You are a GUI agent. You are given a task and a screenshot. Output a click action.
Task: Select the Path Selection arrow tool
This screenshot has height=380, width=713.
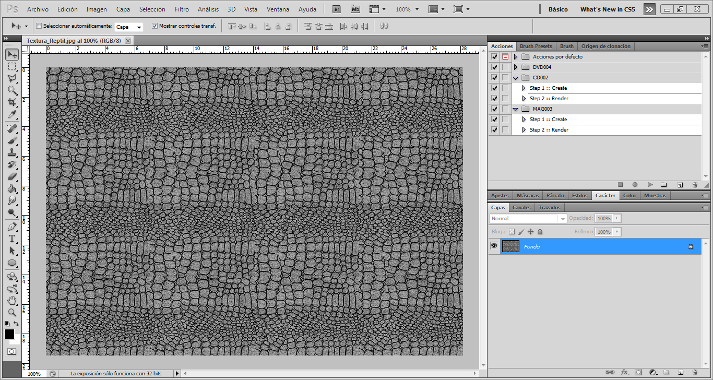point(12,251)
